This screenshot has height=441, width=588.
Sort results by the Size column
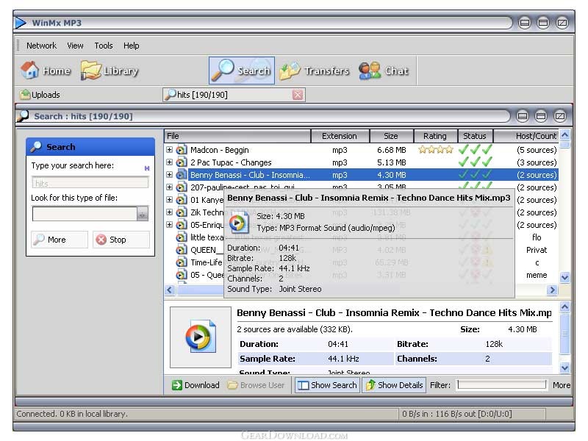390,136
